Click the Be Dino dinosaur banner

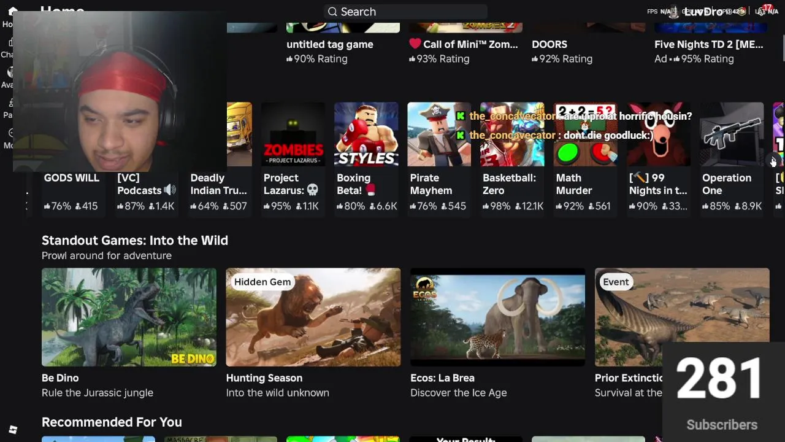tap(129, 317)
